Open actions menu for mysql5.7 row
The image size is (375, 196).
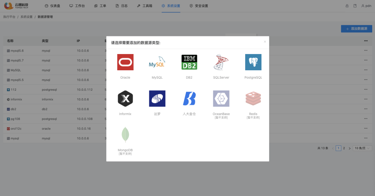pyautogui.click(x=366, y=60)
